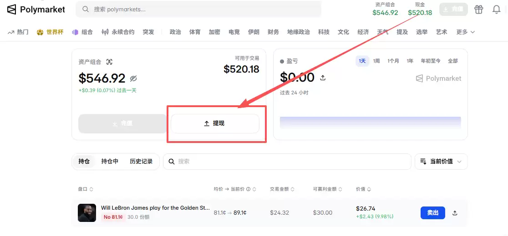The height and width of the screenshot is (236, 508).
Task: Open the notifications bell
Action: 496,10
